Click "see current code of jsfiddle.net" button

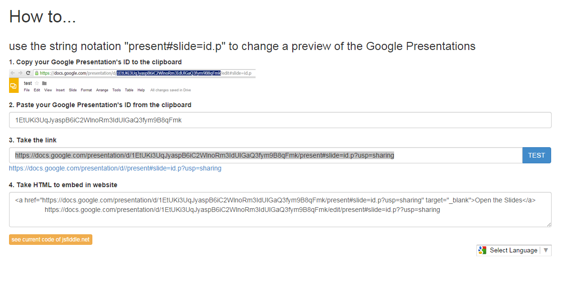click(50, 240)
